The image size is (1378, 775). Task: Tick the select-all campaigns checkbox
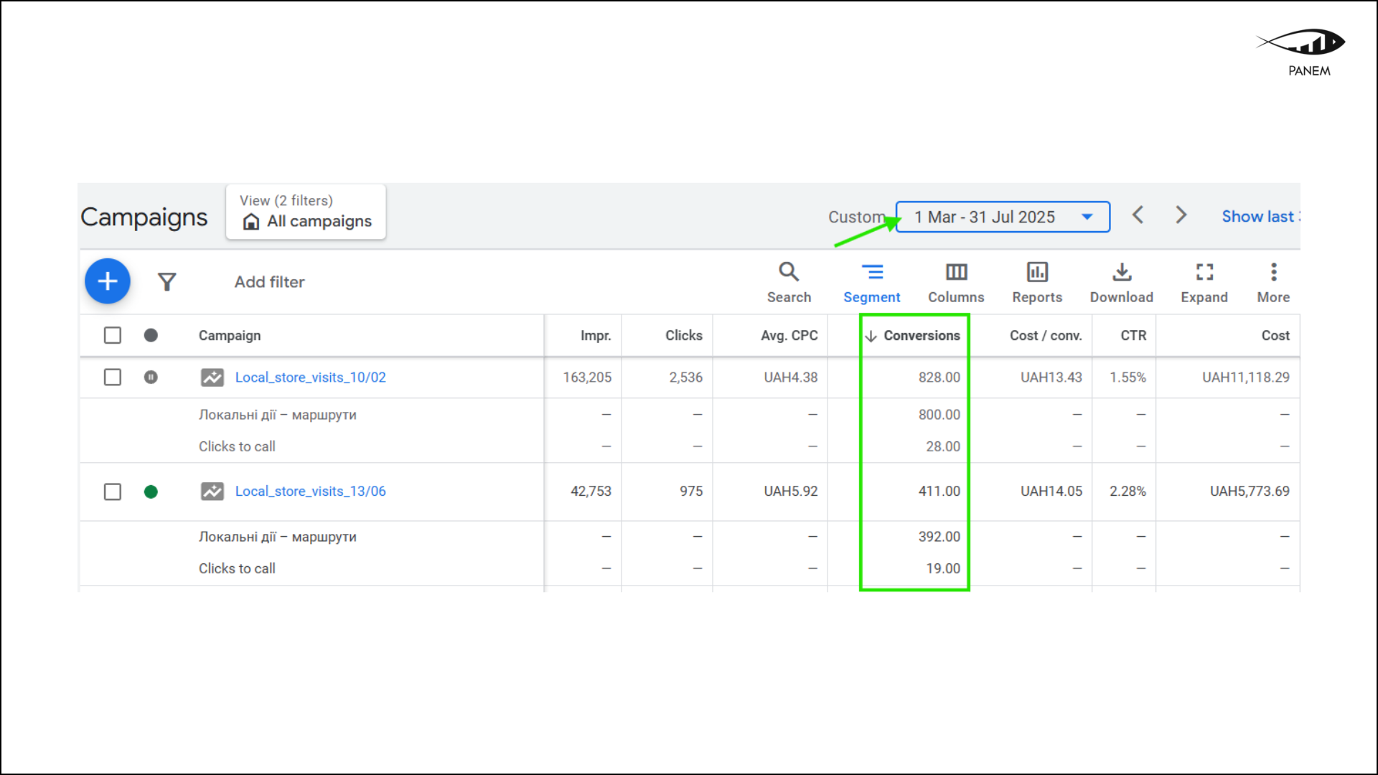point(113,335)
